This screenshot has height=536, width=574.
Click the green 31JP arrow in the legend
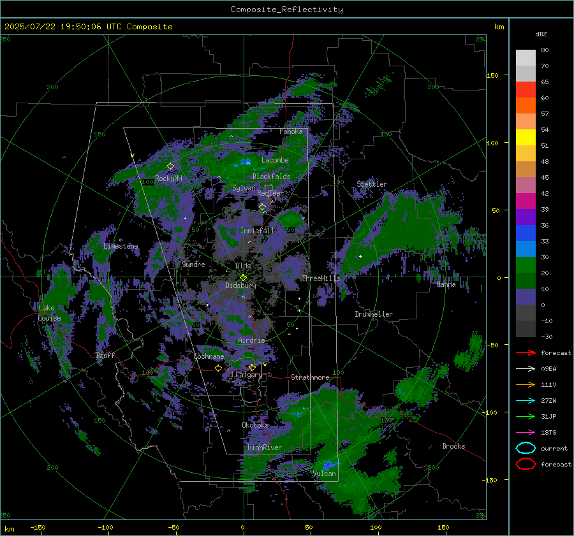click(526, 416)
